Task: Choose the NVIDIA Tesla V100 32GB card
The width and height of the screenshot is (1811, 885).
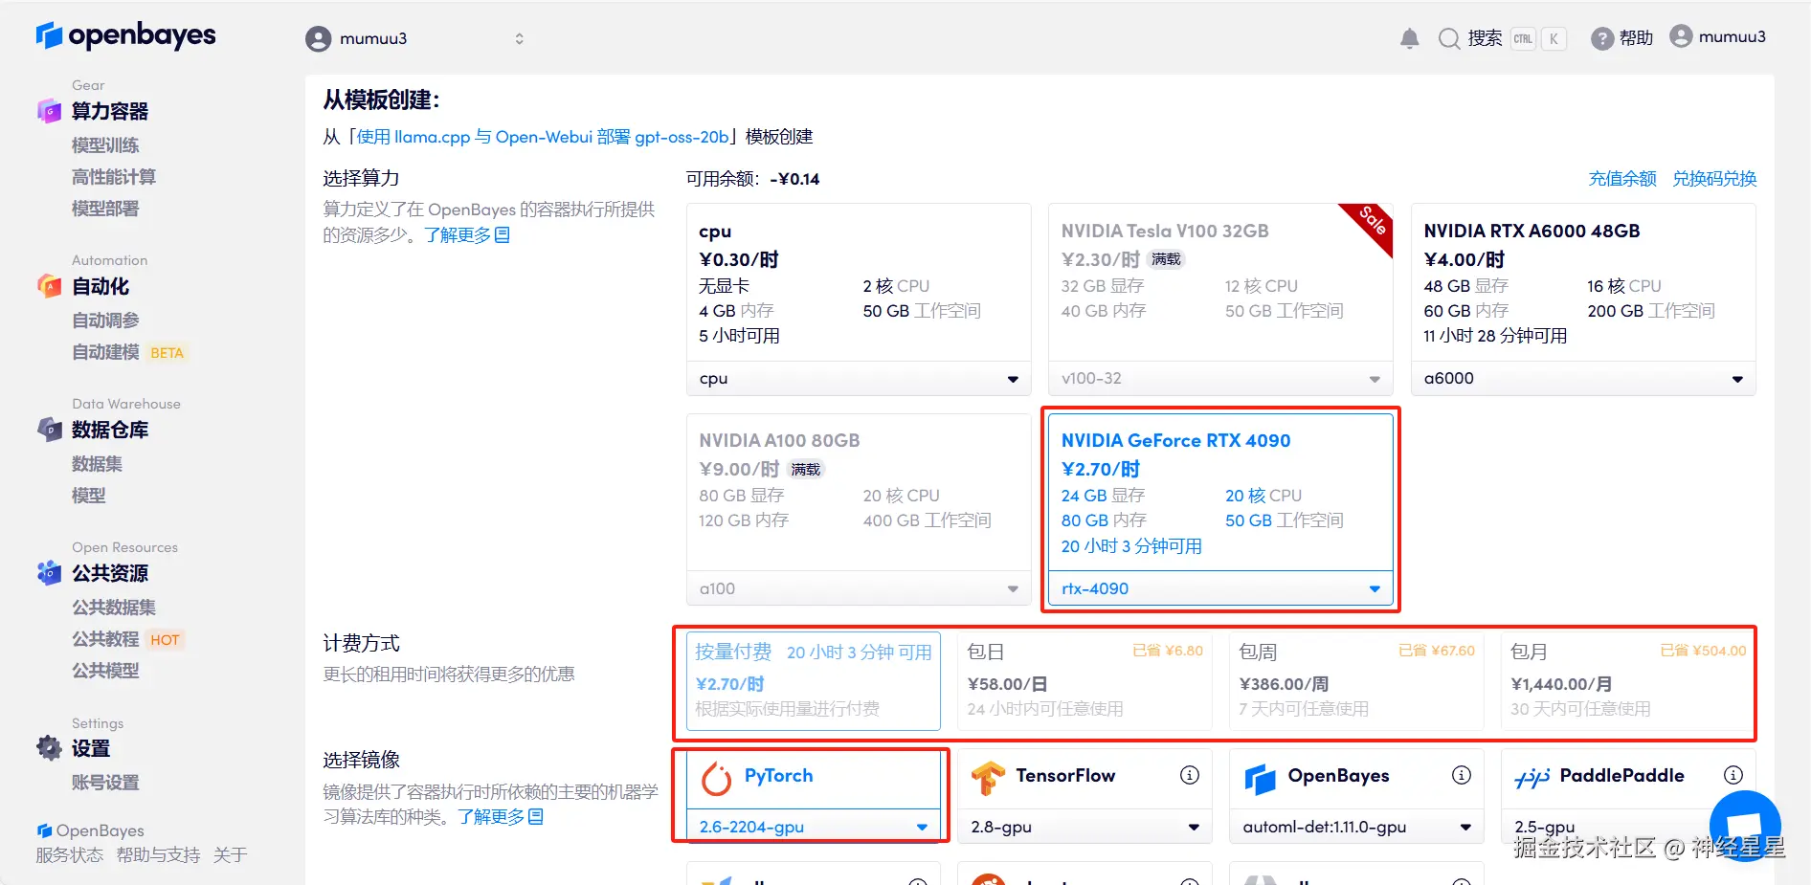Action: [x=1220, y=282]
